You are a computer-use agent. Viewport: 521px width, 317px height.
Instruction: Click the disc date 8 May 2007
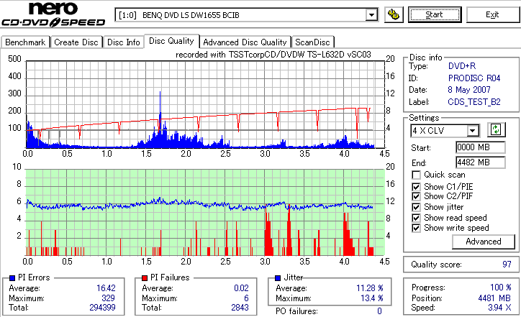[469, 90]
